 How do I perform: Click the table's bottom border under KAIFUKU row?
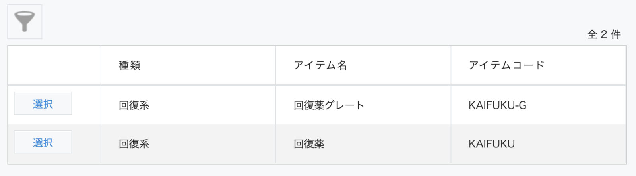coord(317,164)
